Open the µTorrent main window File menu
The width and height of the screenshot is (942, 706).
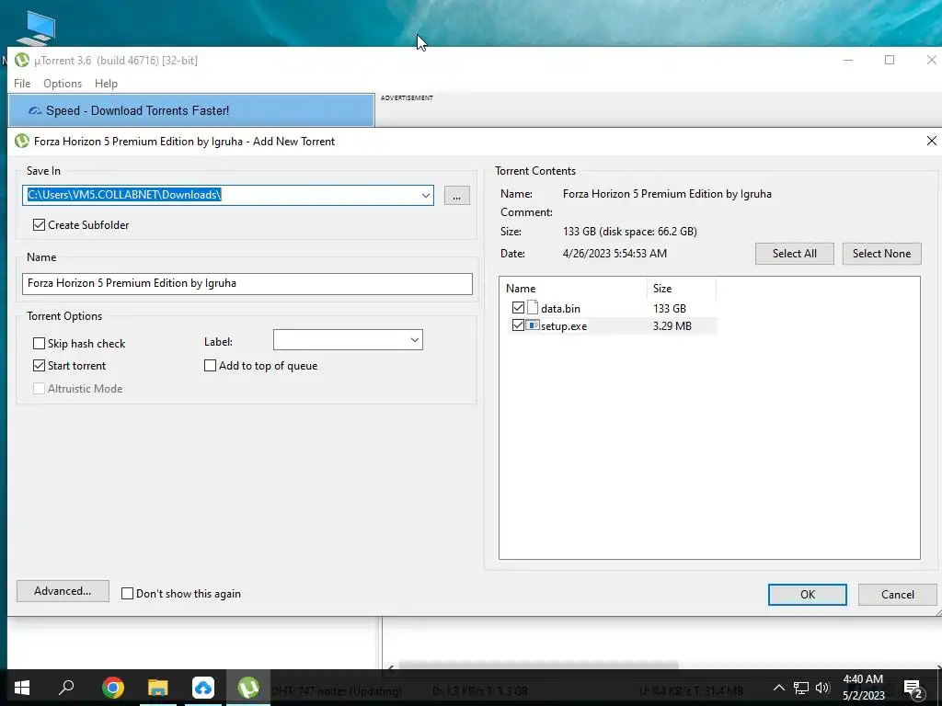coord(22,84)
